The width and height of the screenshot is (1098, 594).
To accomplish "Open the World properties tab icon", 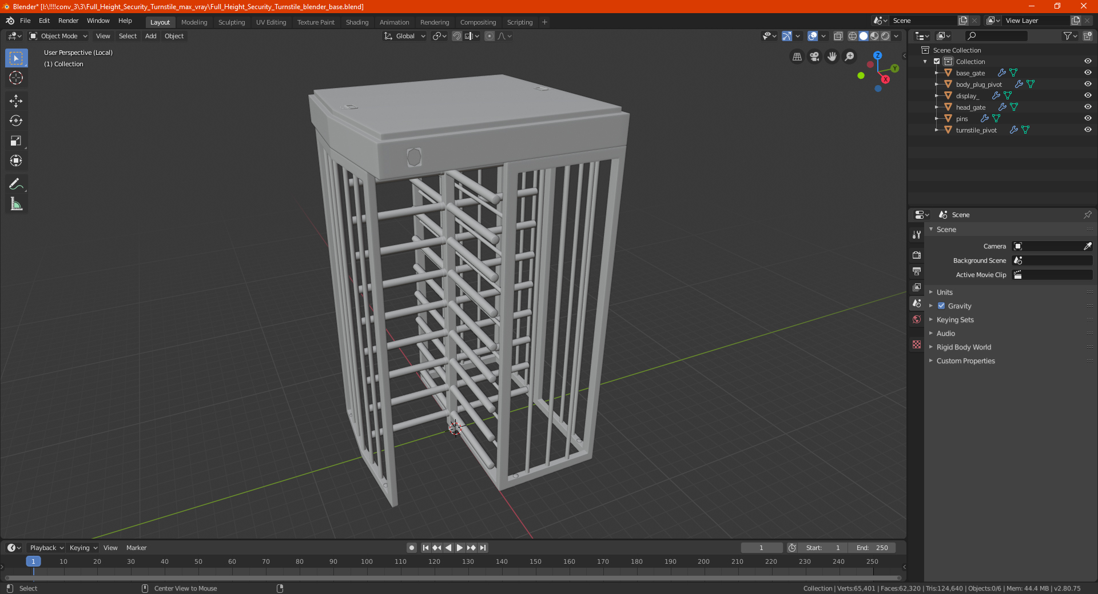I will tap(917, 319).
